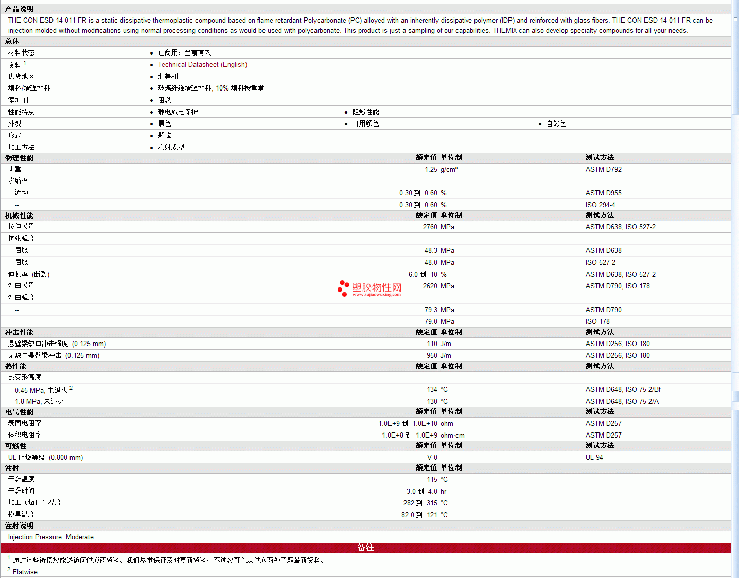
Task: Click the 可用颜色 appearance value
Action: [x=366, y=123]
